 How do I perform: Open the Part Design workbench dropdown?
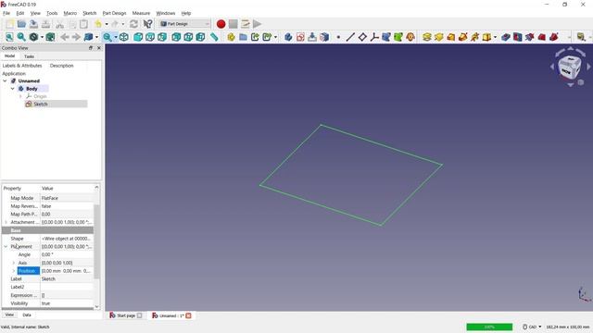click(x=184, y=24)
